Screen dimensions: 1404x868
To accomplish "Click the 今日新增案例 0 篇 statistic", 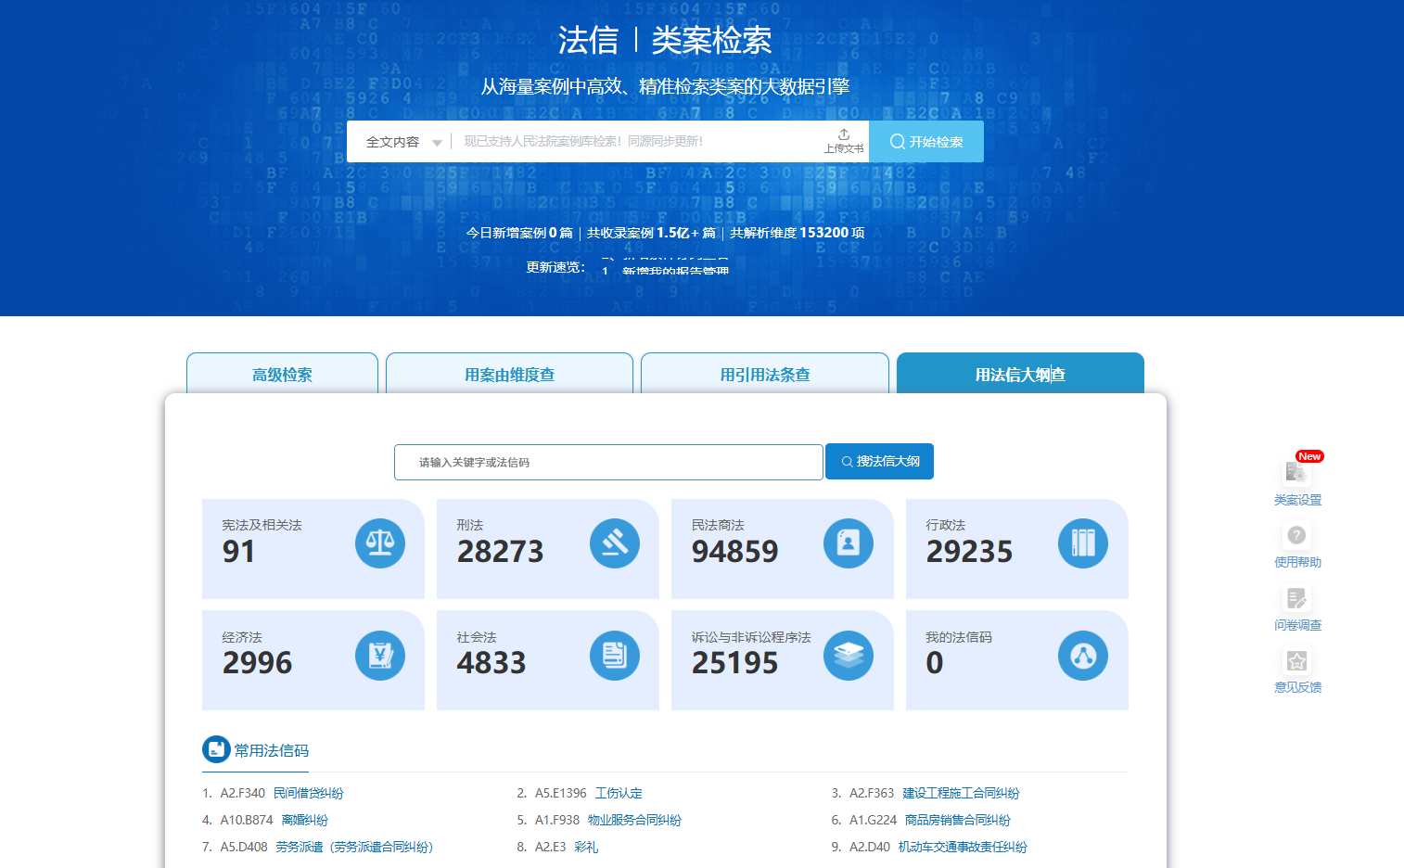I will 519,233.
